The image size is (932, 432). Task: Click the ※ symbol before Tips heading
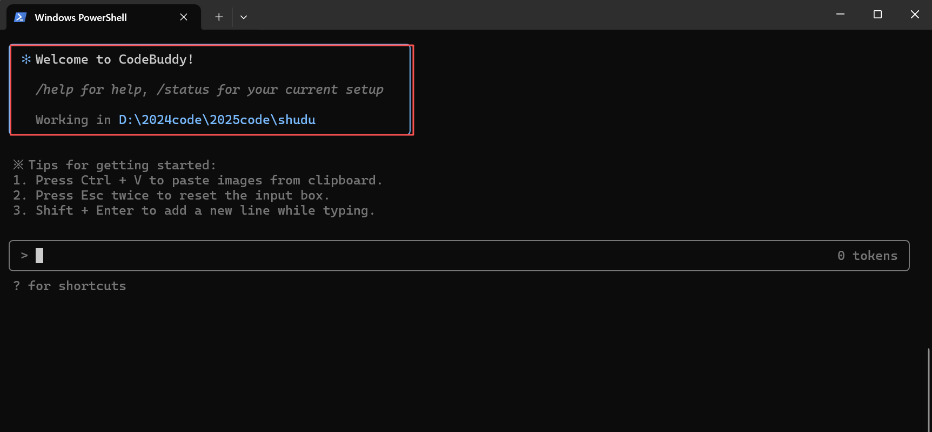point(18,164)
